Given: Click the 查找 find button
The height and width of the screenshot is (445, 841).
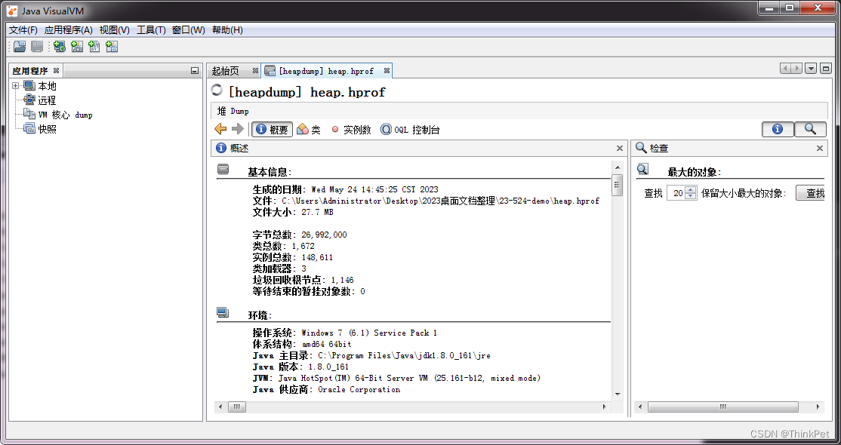Looking at the screenshot, I should click(811, 193).
